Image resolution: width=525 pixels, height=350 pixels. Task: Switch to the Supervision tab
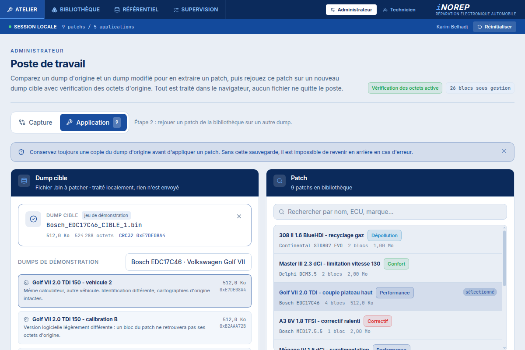[x=196, y=10]
